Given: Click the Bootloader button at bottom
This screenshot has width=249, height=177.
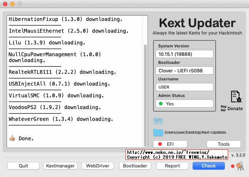Looking at the screenshot, I should [135, 166].
